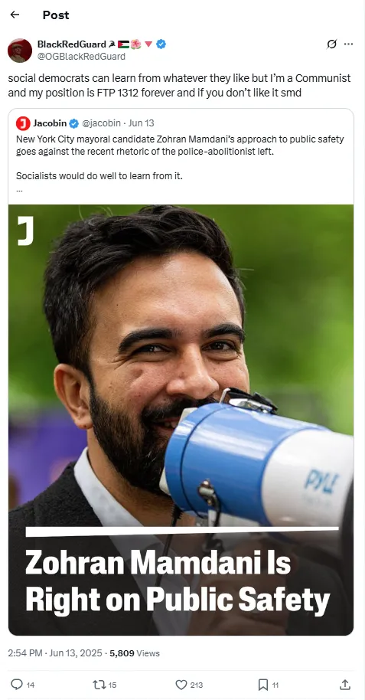
Task: Click the 2:54 PM Jun 13, 2025 timestamp
Action: tap(56, 653)
